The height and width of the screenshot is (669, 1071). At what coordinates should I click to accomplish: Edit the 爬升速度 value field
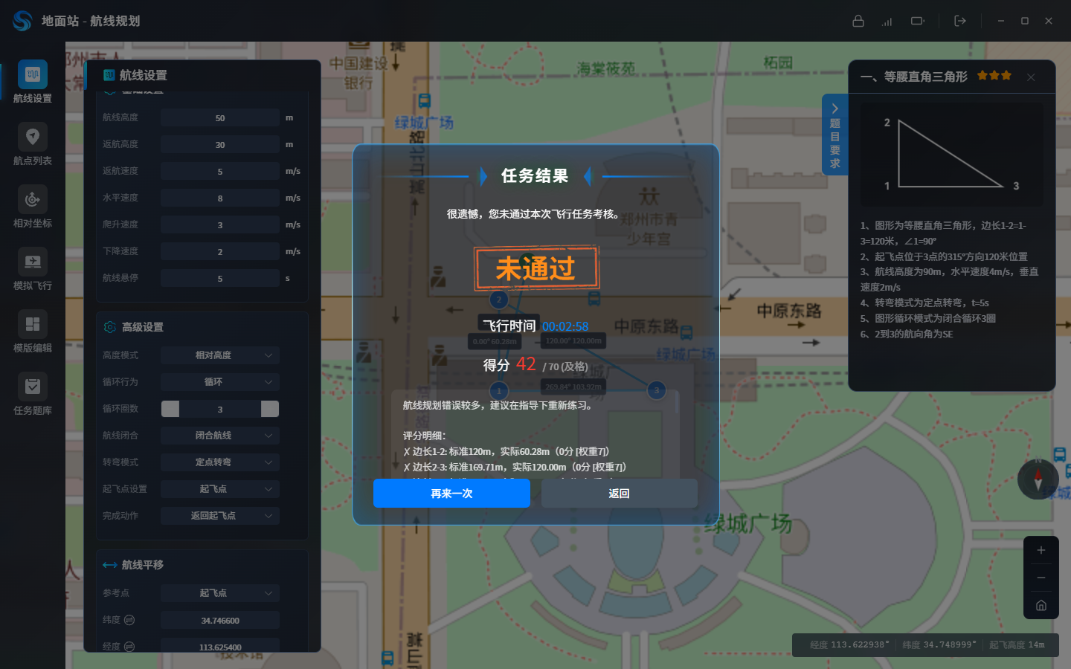[x=220, y=224]
